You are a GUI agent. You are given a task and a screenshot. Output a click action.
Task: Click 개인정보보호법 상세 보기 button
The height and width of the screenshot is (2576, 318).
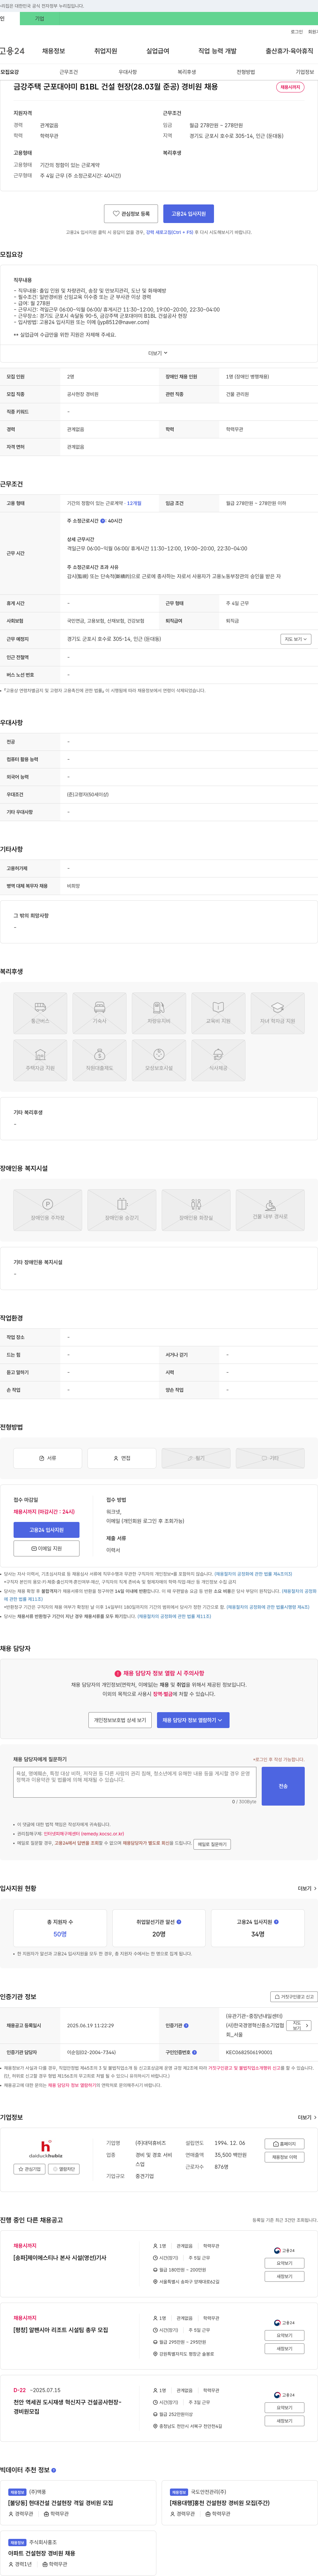click(x=120, y=1720)
